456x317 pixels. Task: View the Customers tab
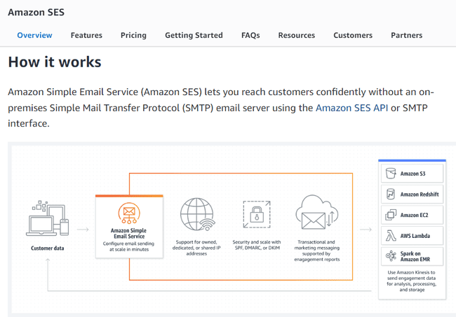tap(353, 35)
